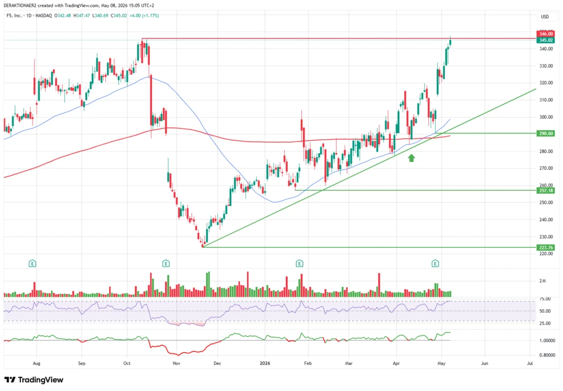The width and height of the screenshot is (563, 391).
Task: Click the Aug label on the time axis
Action: 36,363
